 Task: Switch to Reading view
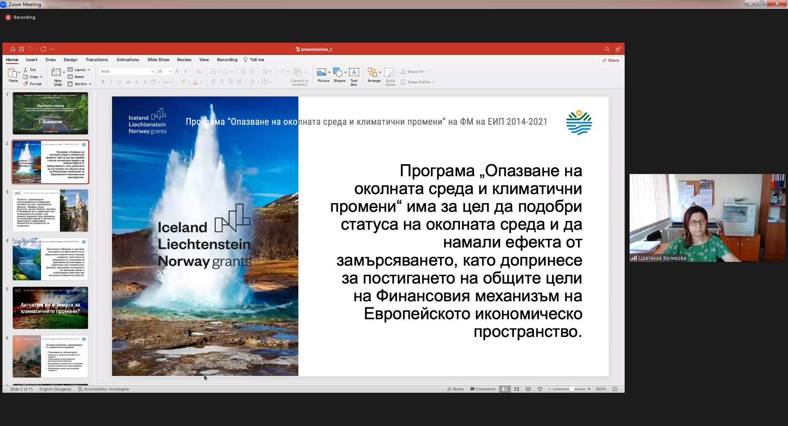[x=528, y=389]
